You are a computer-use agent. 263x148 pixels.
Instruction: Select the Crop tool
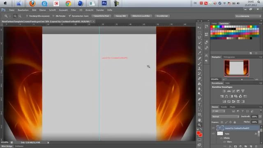[x=199, y=48]
